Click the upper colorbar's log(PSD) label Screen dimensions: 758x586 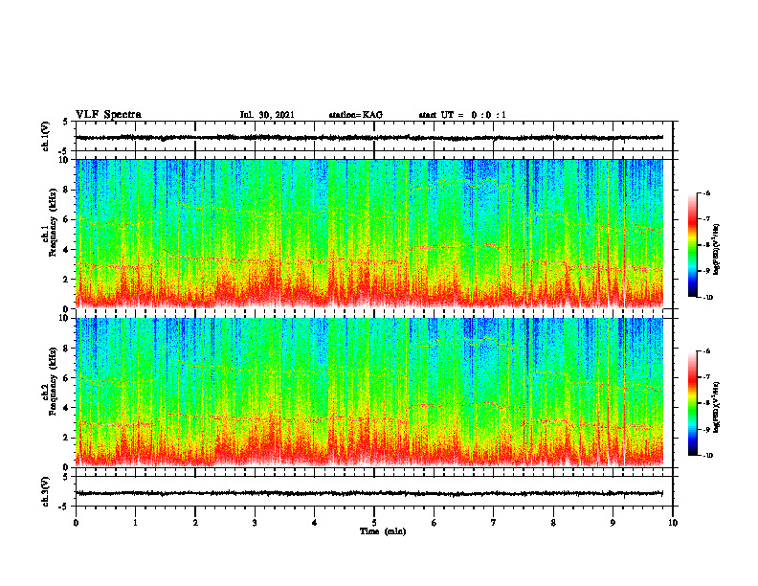click(717, 249)
